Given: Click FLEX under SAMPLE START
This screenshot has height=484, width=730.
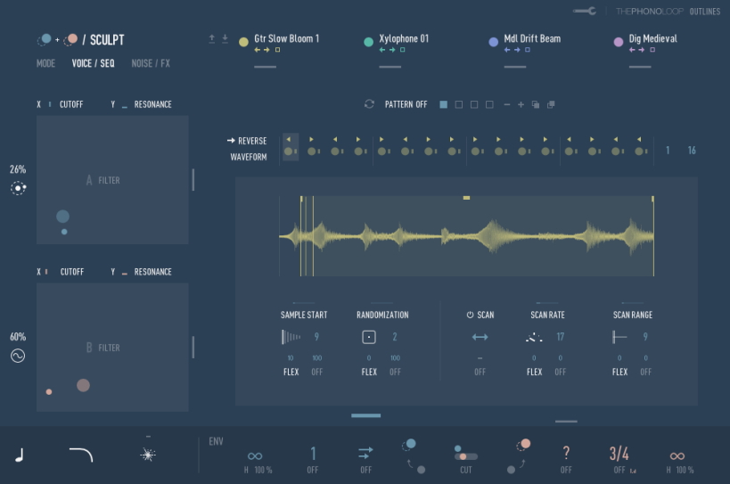Looking at the screenshot, I should tap(291, 372).
